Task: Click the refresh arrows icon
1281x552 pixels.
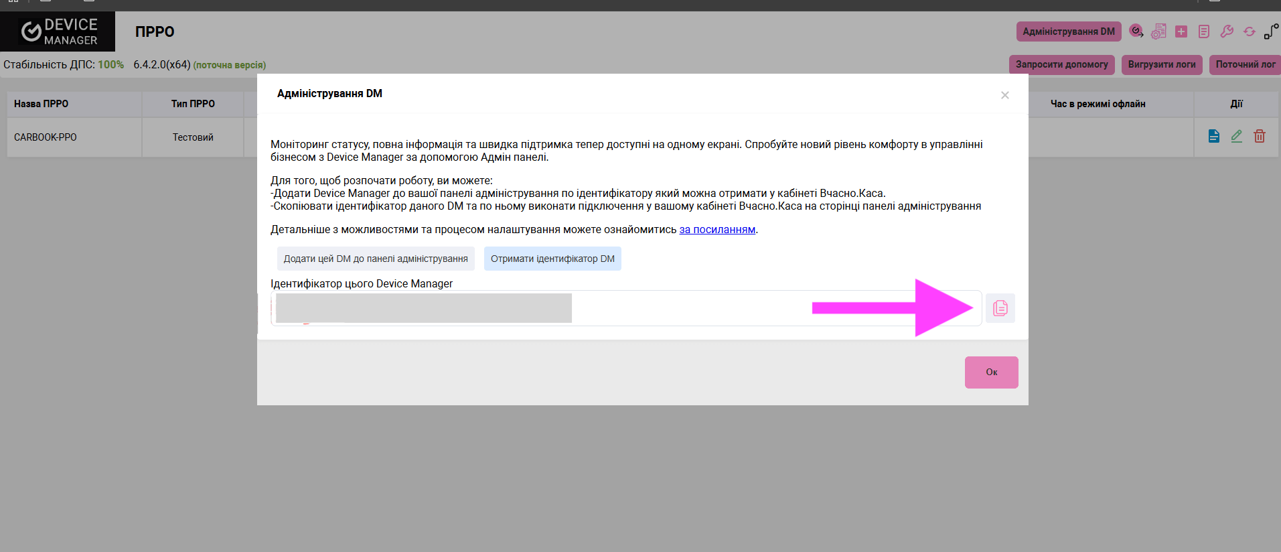Action: click(x=1250, y=31)
